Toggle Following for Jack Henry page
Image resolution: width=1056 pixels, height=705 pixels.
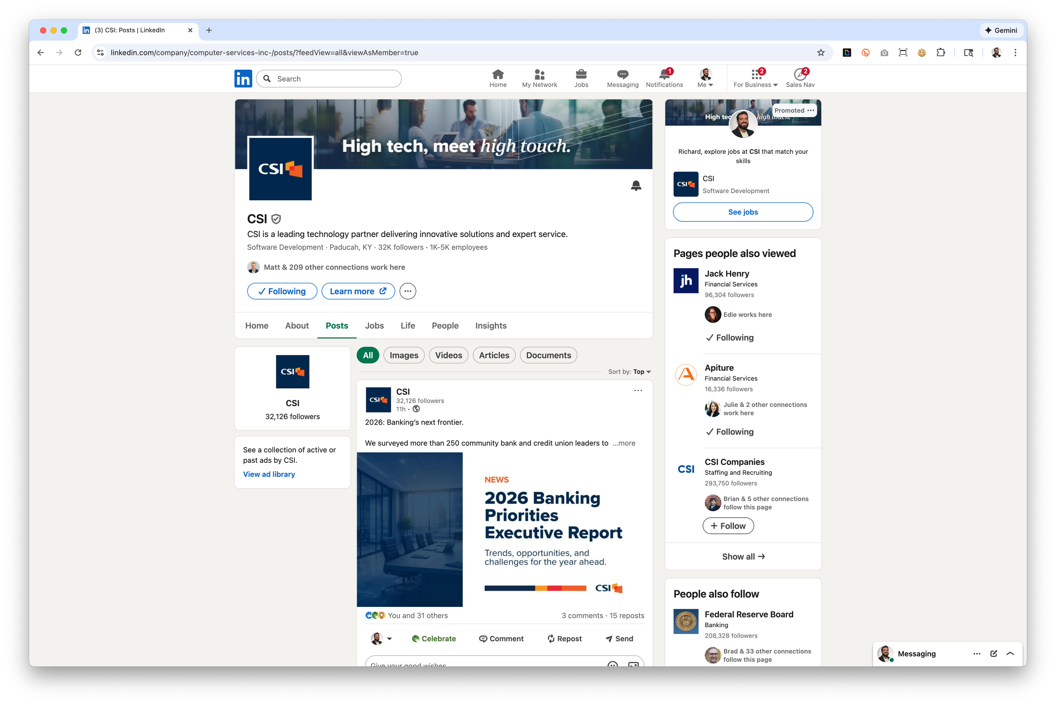tap(729, 338)
